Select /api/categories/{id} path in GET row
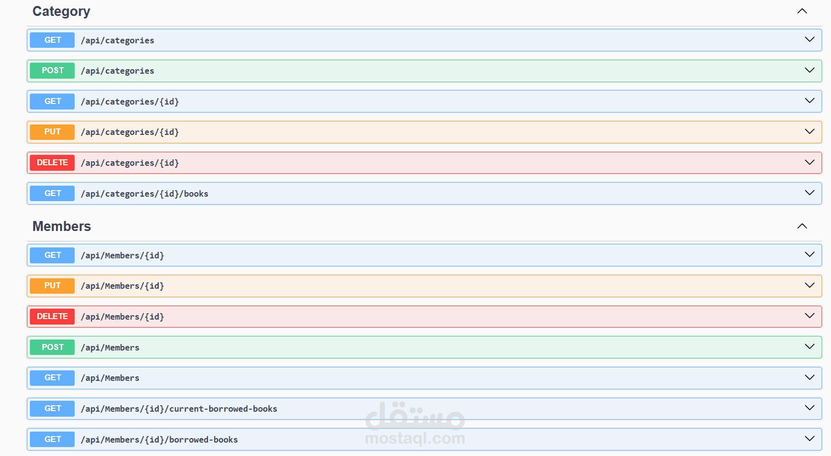The image size is (831, 456). click(x=130, y=102)
